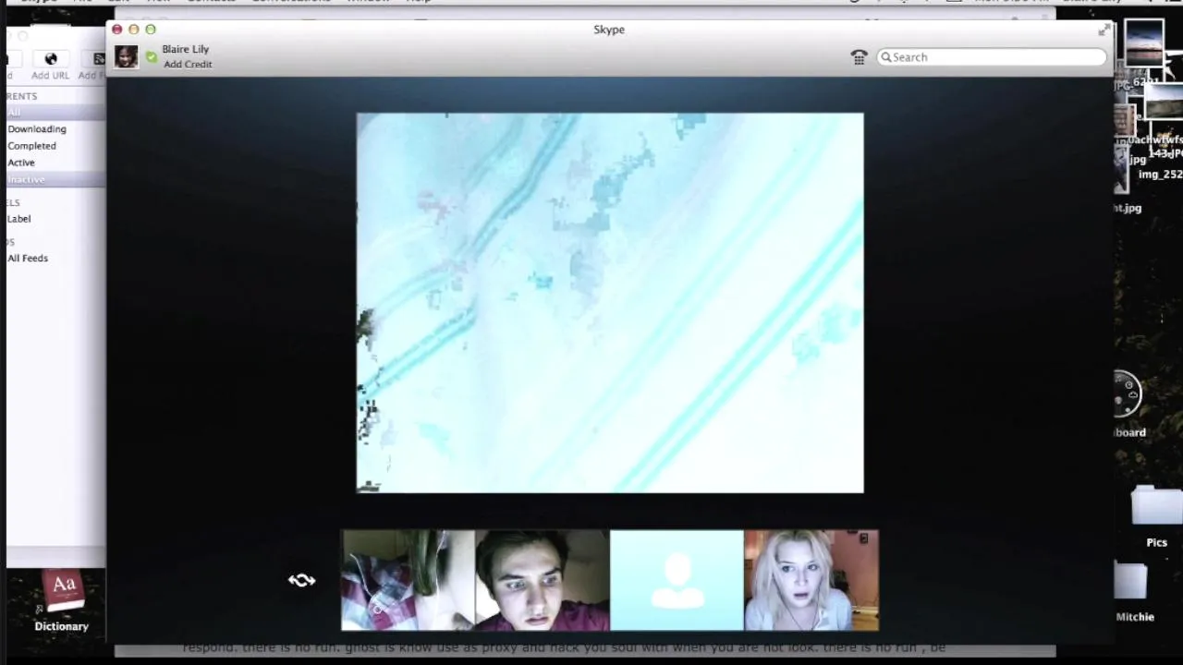Open the Mitchie folder on desktop
1183x665 pixels.
(1131, 581)
